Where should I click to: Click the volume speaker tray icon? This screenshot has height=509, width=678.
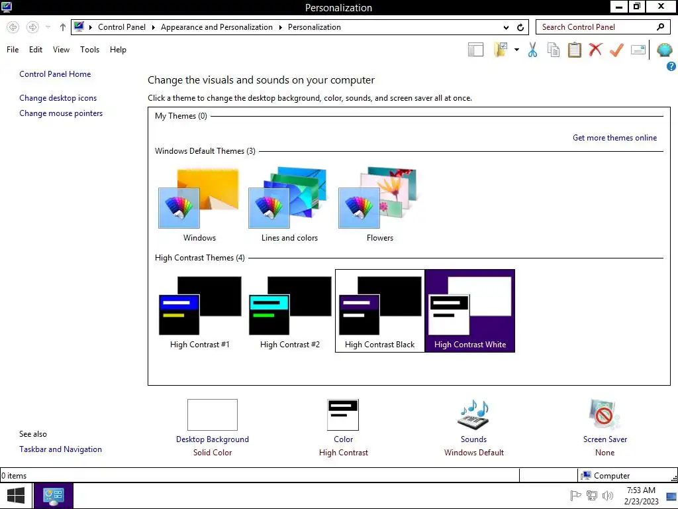608,496
